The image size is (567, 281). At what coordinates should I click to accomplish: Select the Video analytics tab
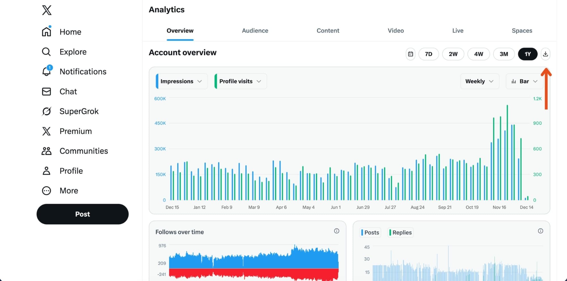396,31
